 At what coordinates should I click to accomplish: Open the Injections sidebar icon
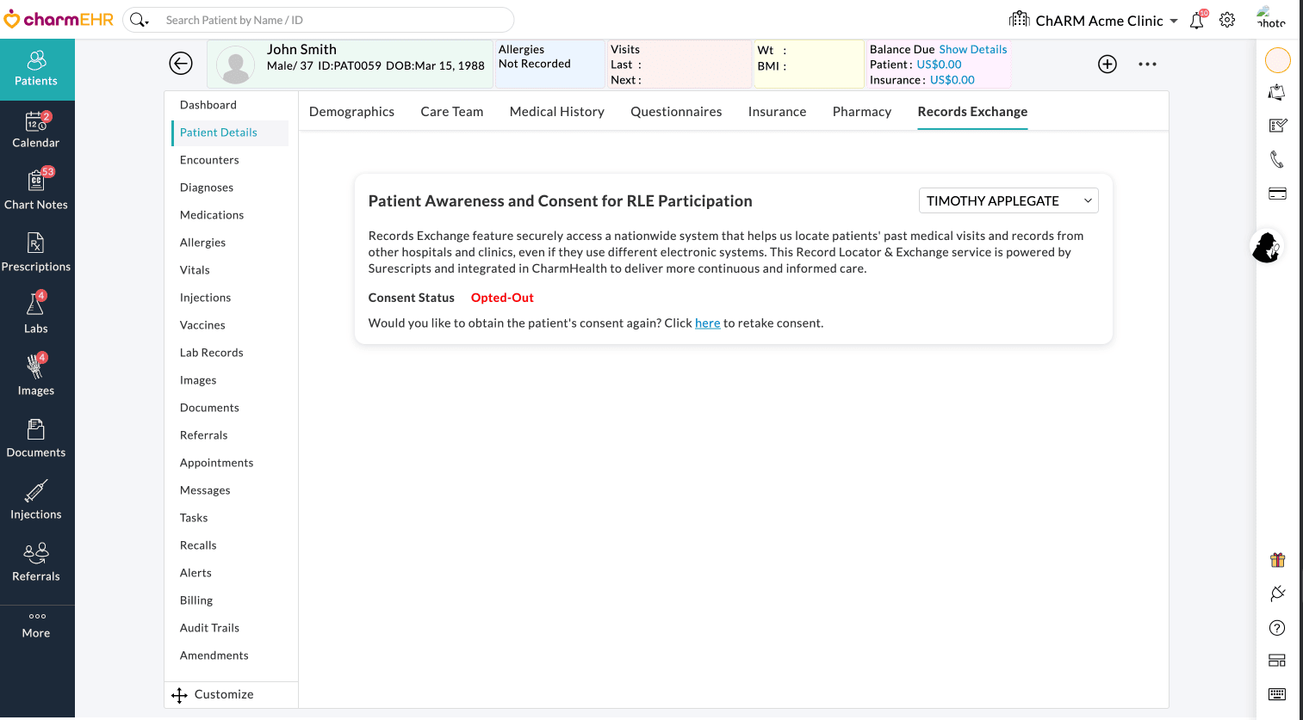[x=35, y=500]
